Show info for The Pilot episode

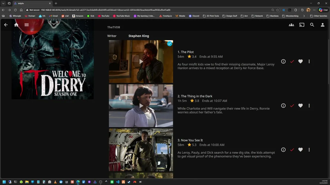click(x=283, y=61)
